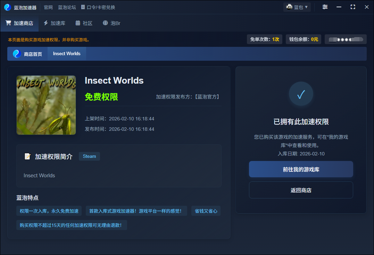
Task: Click the 蓝泡加速器 logo icon in title bar
Action: coord(8,7)
